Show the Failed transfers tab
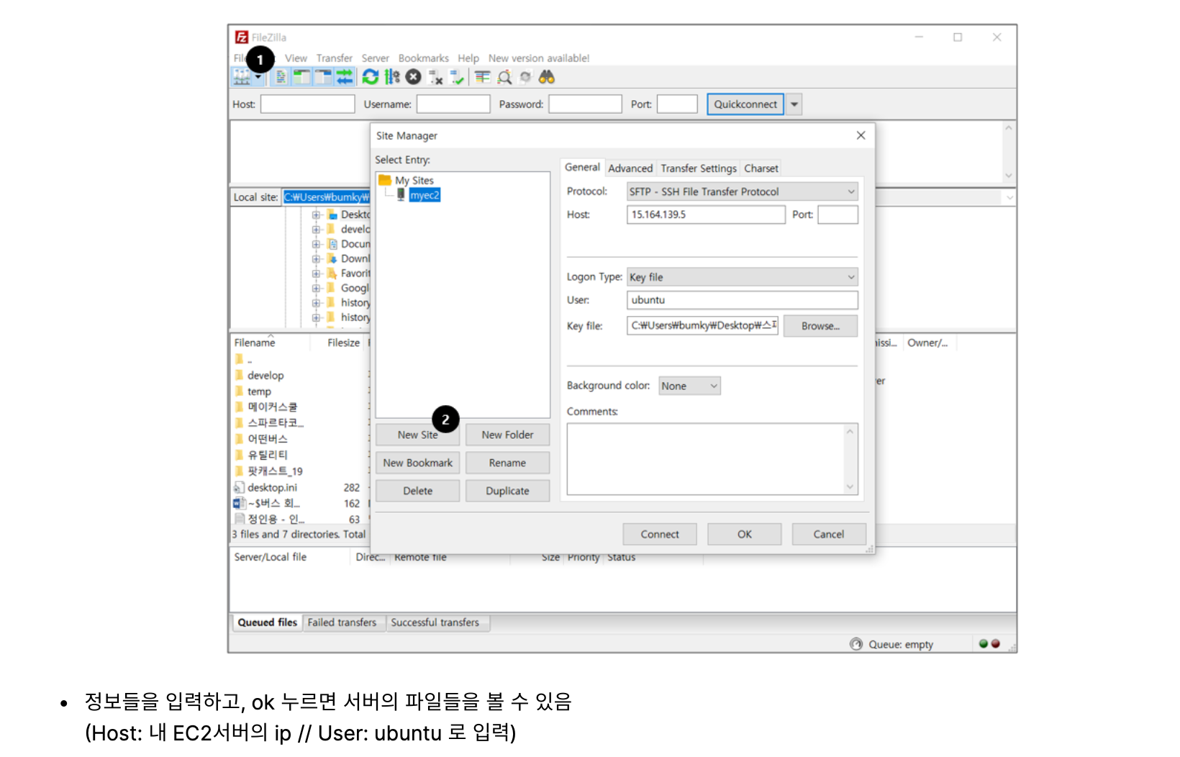Viewport: 1180px width, 757px height. 342,622
